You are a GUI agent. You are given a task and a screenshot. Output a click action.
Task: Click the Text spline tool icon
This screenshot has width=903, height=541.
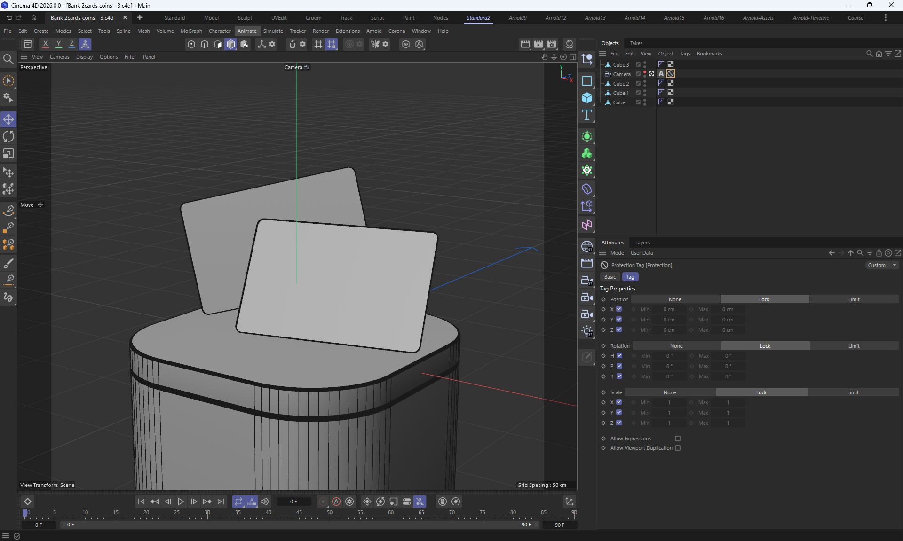[586, 115]
